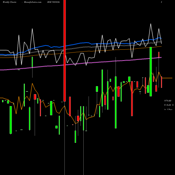Click the 'Weekly Charts' title text

coord(9,2)
